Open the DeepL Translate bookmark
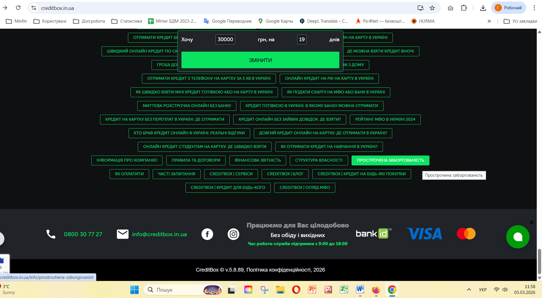 tap(324, 21)
